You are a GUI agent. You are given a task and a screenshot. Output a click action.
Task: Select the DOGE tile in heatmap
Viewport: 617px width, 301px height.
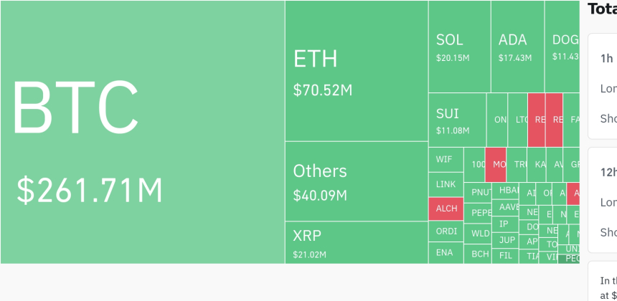tap(562, 47)
